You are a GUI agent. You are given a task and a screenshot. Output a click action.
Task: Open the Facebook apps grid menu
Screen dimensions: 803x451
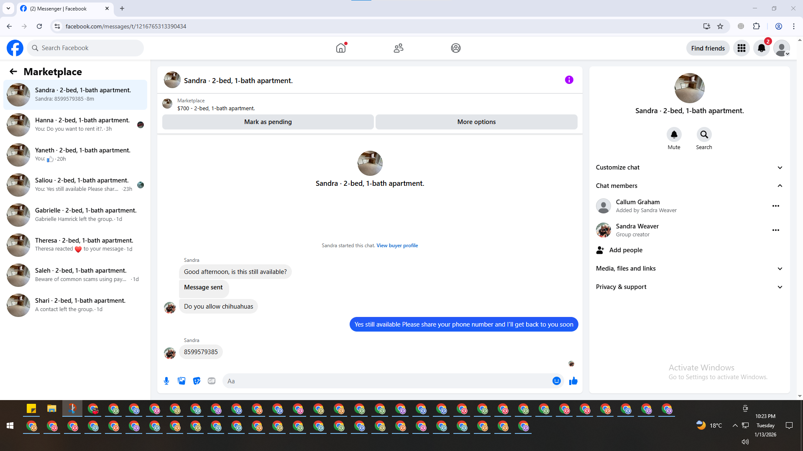(741, 48)
